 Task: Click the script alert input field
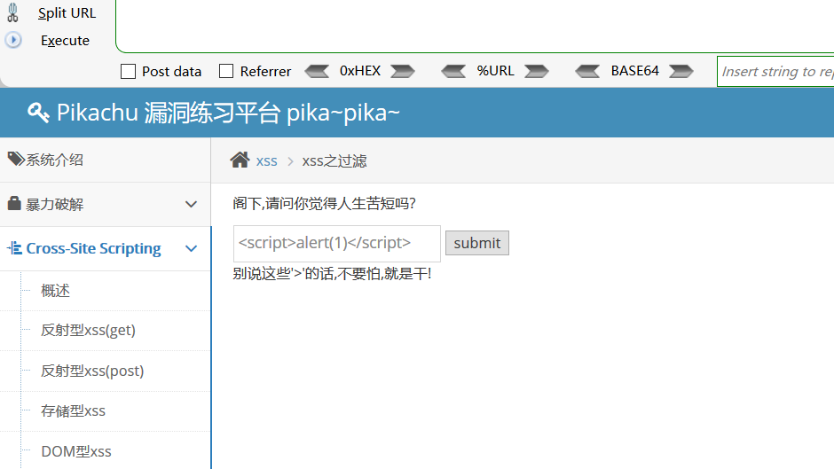click(x=336, y=244)
